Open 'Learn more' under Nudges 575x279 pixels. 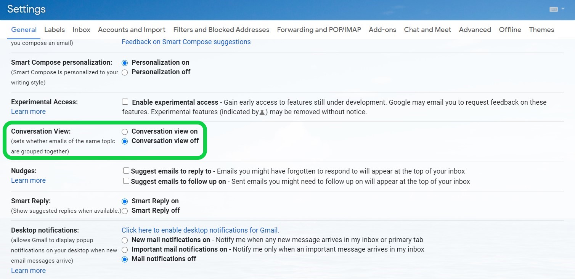(x=28, y=180)
